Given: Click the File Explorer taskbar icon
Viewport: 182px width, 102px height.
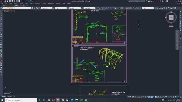Looking at the screenshot, I should pos(63,100).
